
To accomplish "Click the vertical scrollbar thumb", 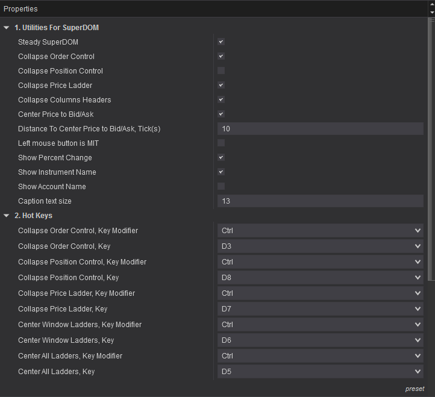I will [x=431, y=149].
